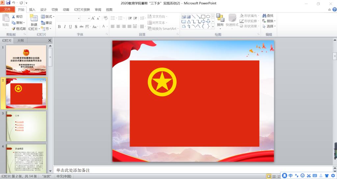The height and width of the screenshot is (179, 337).
Task: Activate the Format Painter (格式刷)
Action: (19, 29)
